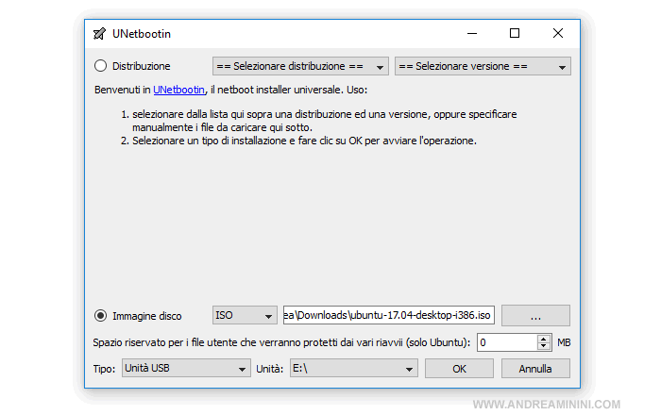Viewport: 661px width, 415px height.
Task: Click the ISO file path text field
Action: [388, 315]
